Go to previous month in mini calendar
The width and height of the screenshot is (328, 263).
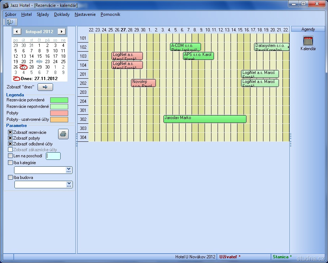[17, 32]
